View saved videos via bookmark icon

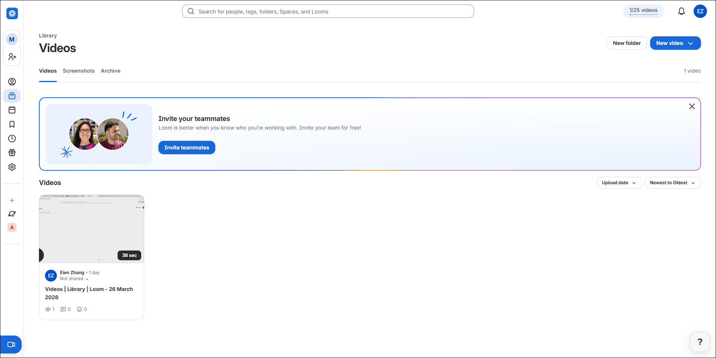click(x=12, y=124)
